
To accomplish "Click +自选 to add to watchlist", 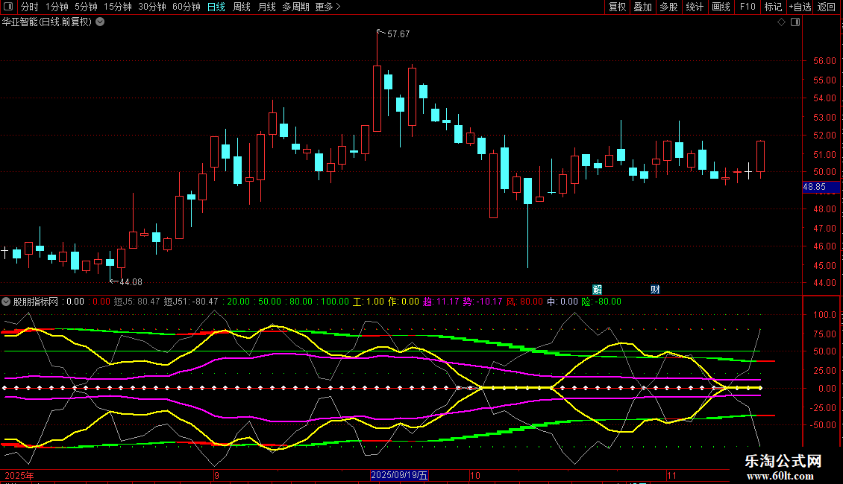I will [x=800, y=7].
